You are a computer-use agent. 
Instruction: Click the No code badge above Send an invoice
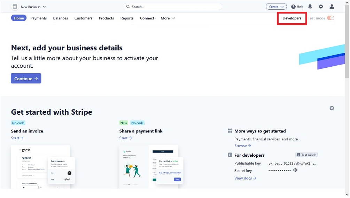18,123
